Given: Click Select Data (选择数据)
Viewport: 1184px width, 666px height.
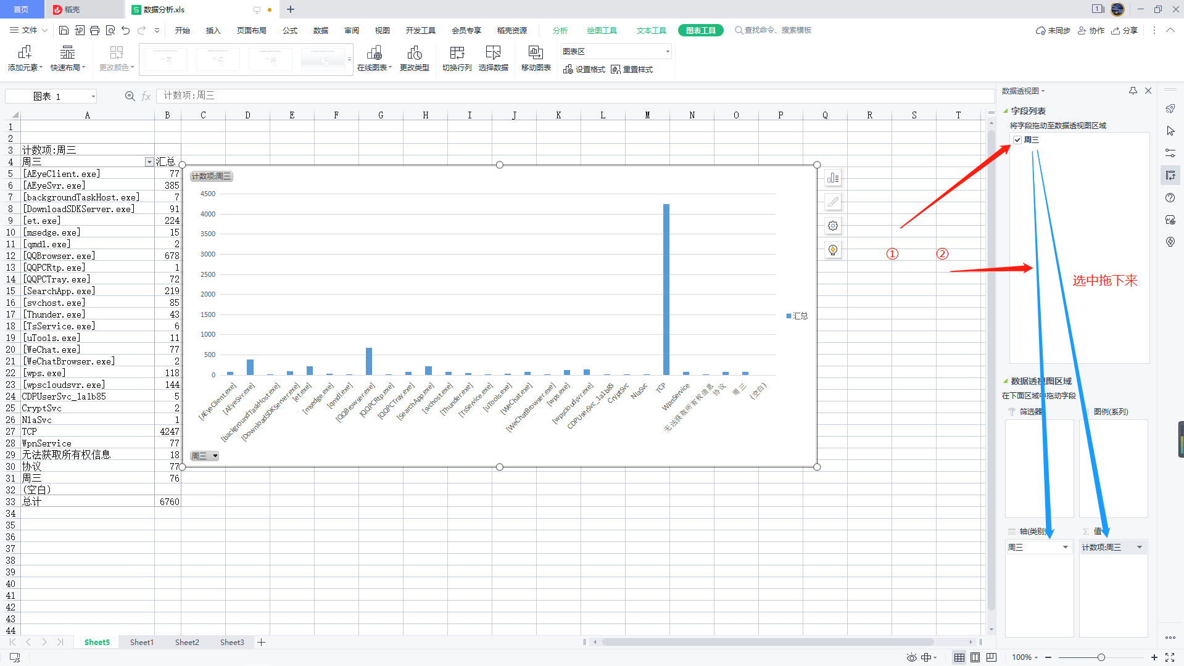Looking at the screenshot, I should (x=494, y=59).
